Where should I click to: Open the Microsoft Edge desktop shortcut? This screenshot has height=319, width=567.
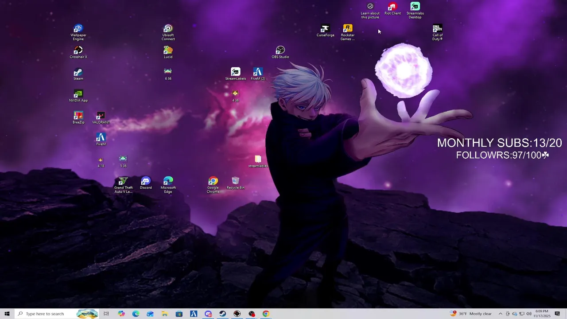tap(168, 185)
